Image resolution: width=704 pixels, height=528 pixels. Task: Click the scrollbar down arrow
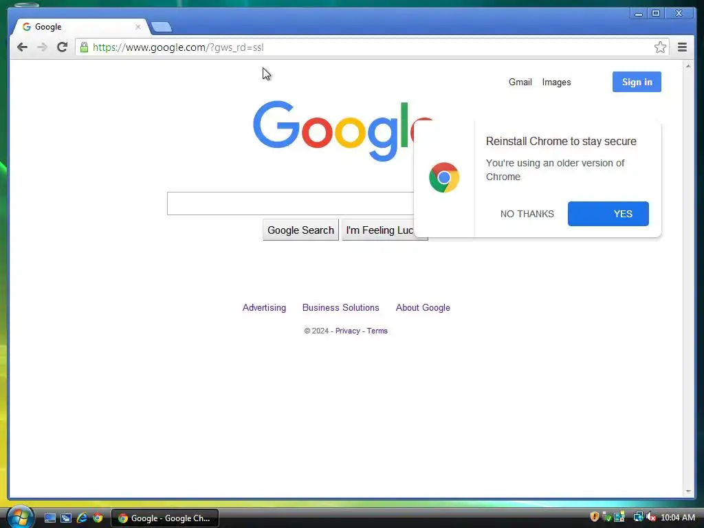coord(687,492)
